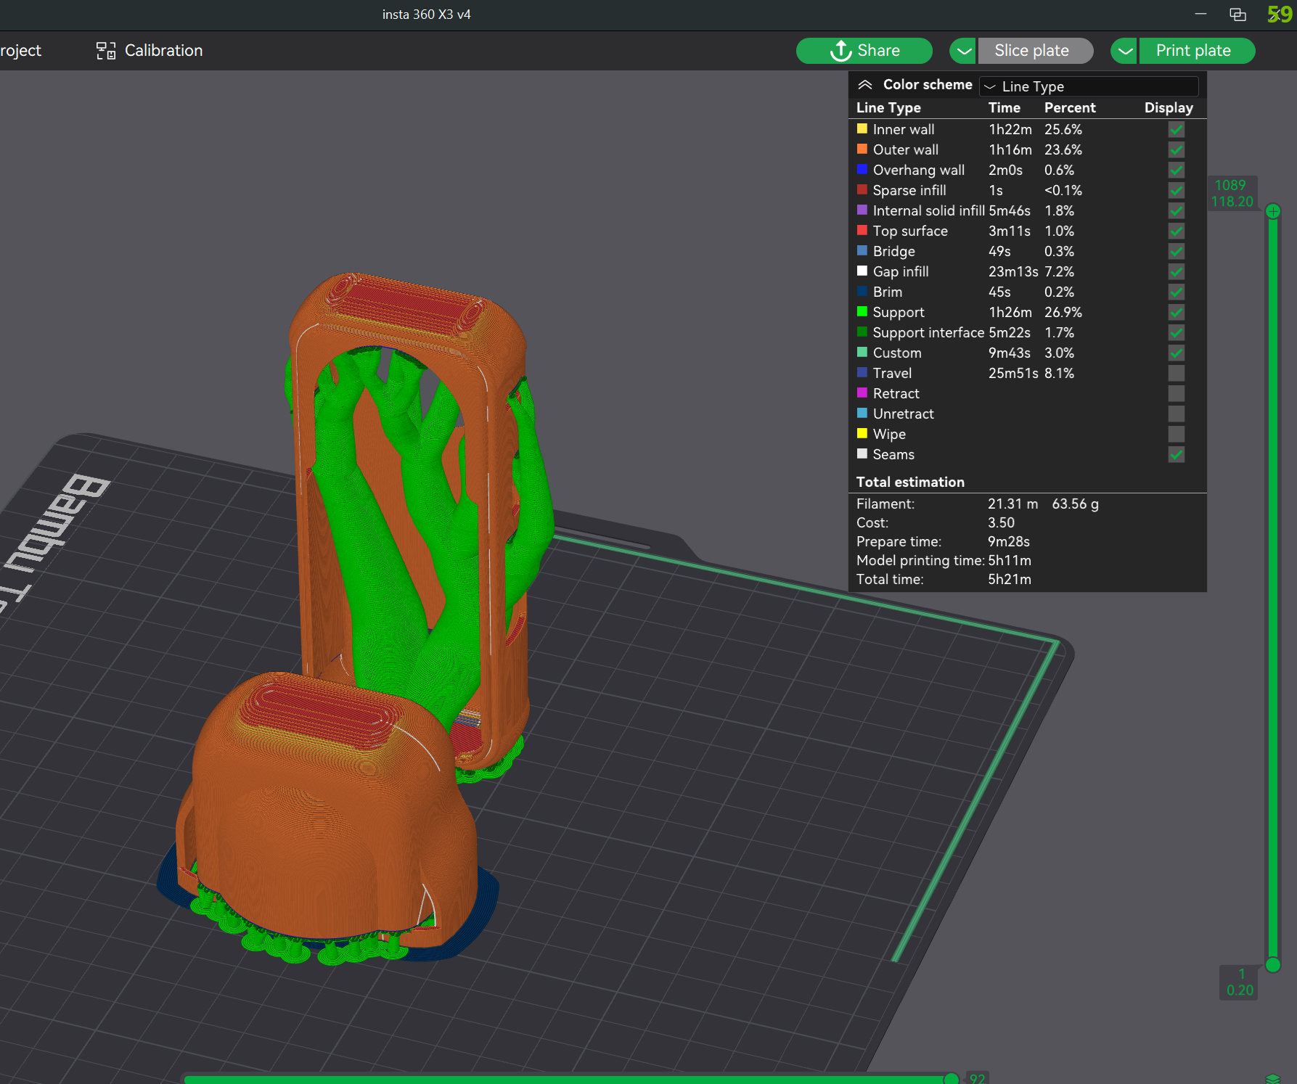This screenshot has height=1084, width=1297.
Task: Toggle Inner wall display checkbox
Action: (1177, 129)
